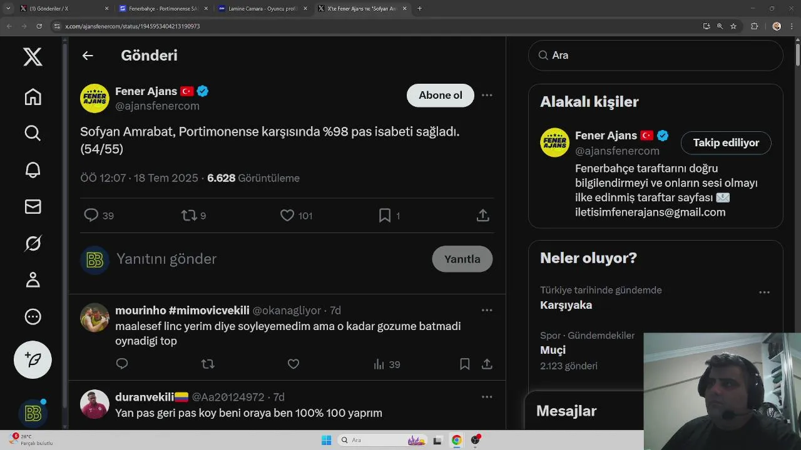Screen dimensions: 801x450
Task: Open Chrome from the Windows taskbar
Action: 457,440
